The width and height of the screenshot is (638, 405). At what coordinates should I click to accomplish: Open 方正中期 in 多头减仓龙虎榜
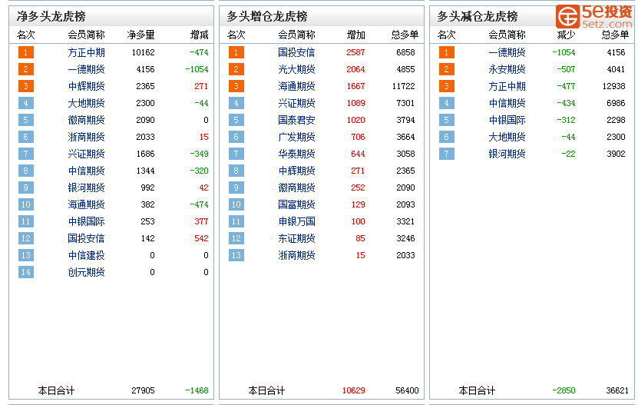pos(507,86)
